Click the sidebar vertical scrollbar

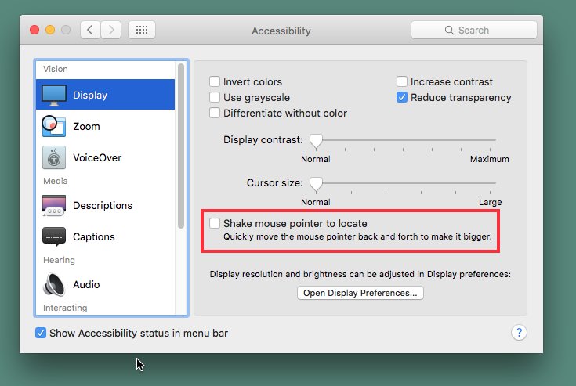(181, 146)
